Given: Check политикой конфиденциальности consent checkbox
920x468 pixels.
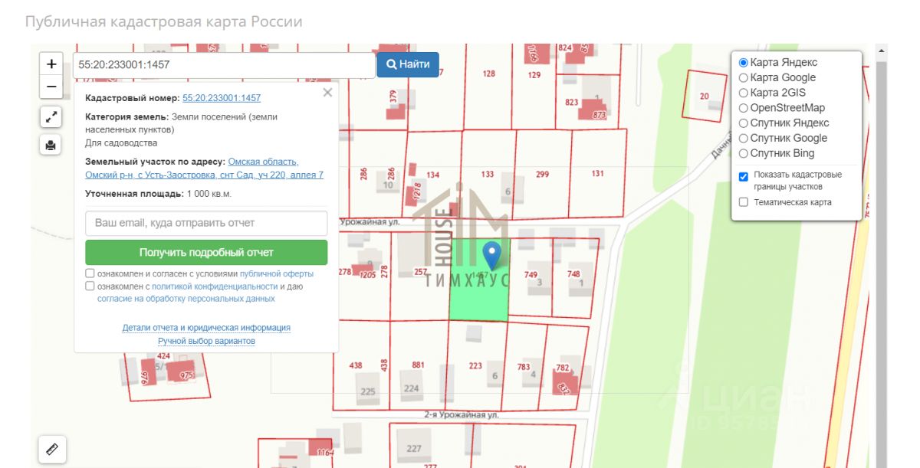Looking at the screenshot, I should [90, 286].
